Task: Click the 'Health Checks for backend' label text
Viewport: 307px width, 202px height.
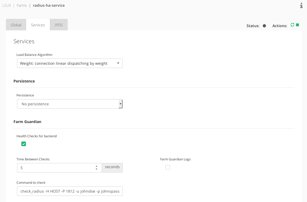Action: [36, 136]
